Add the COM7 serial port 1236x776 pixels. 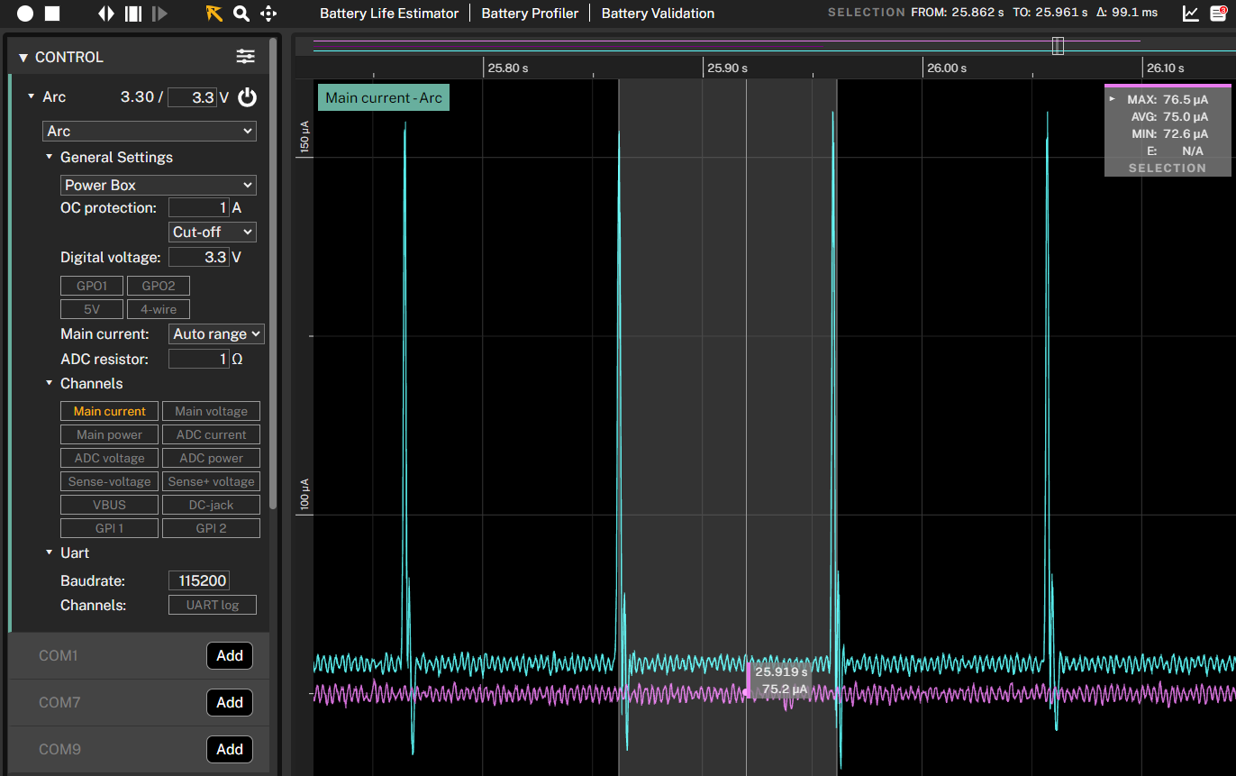(x=230, y=702)
